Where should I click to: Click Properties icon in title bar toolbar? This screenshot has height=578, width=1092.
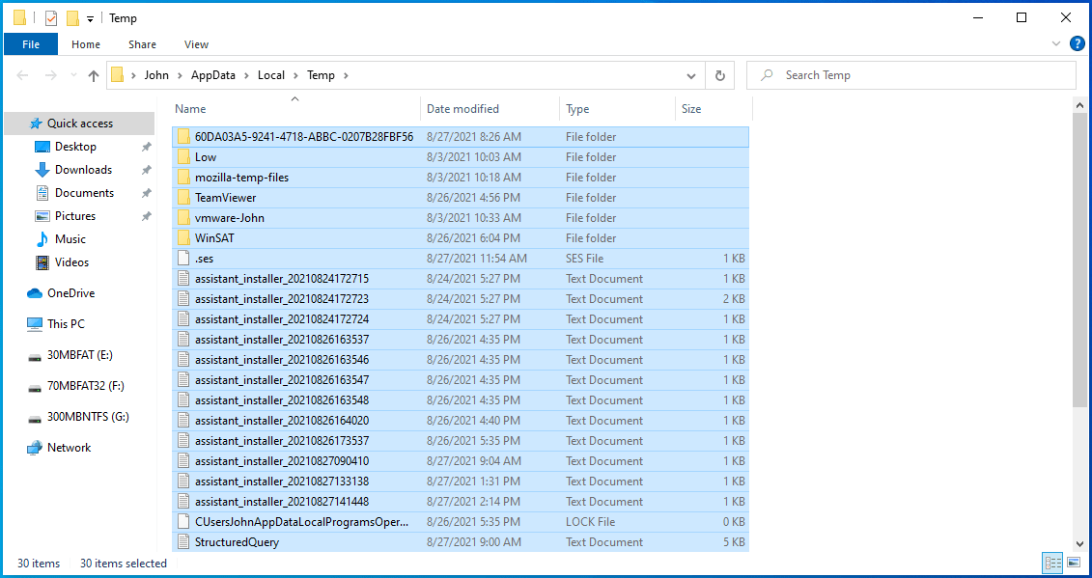pyautogui.click(x=51, y=18)
